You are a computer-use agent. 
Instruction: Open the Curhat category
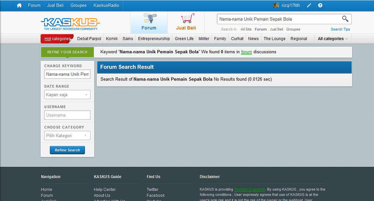237,39
